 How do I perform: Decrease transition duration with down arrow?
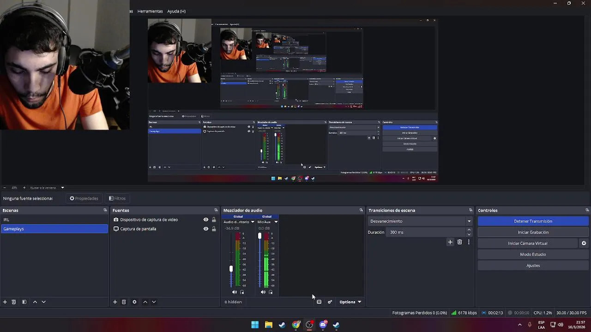469,234
